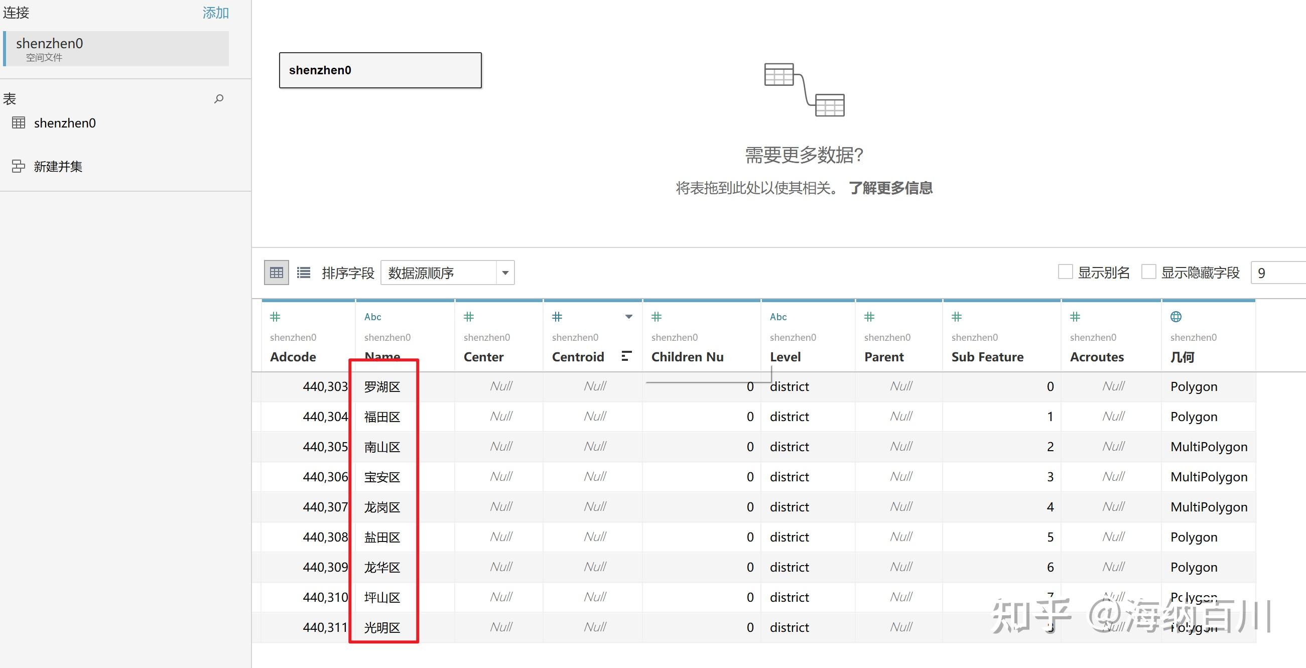Expand the 排序字段 selector options
Screen dimensions: 1306x668
pos(505,273)
